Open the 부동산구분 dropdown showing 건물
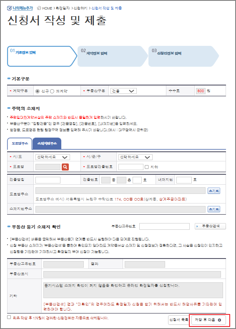Image resolution: width=236 pixels, height=329 pixels. (123, 91)
